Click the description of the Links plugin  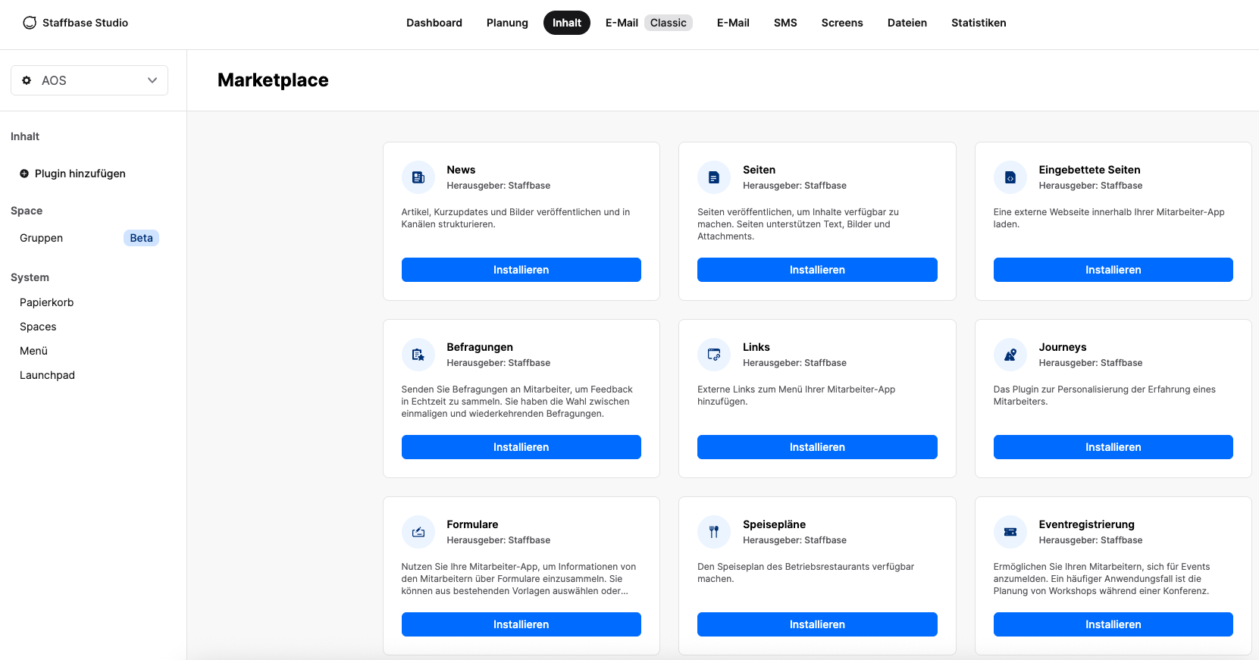click(x=796, y=396)
